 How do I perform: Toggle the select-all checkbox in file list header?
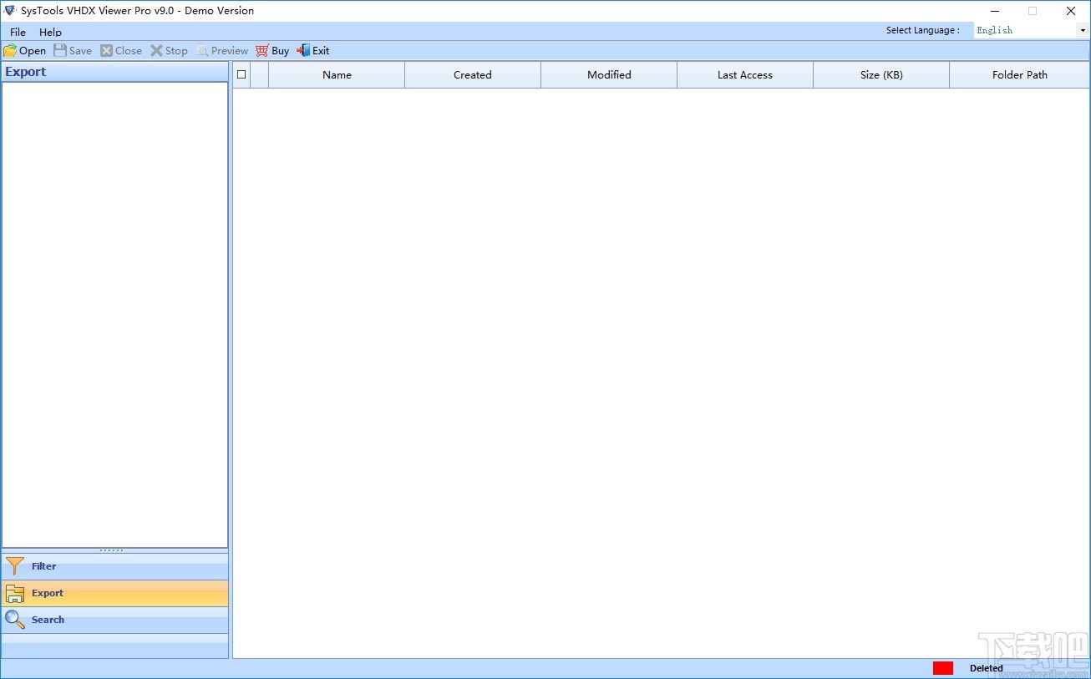pyautogui.click(x=241, y=73)
